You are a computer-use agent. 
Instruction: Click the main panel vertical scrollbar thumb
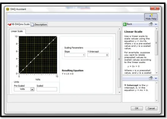pyautogui.click(x=119, y=59)
